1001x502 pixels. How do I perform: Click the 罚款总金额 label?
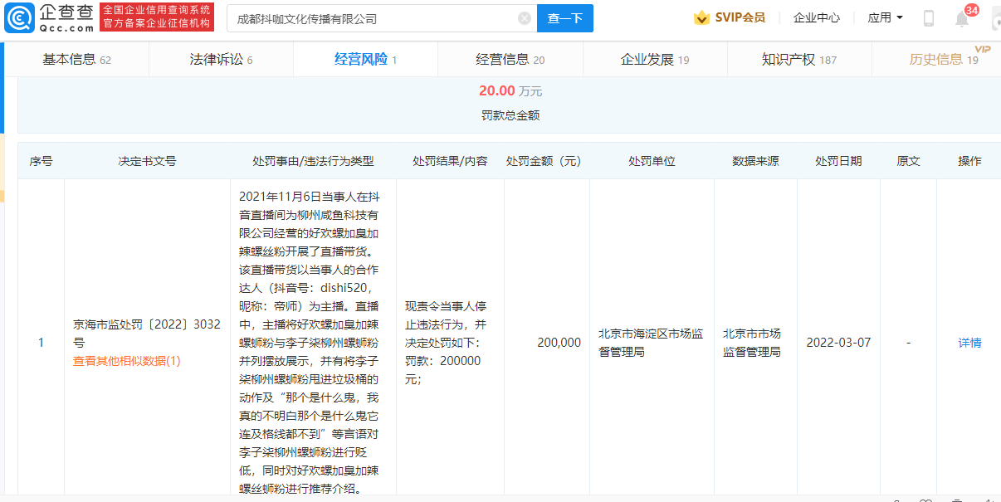click(510, 115)
